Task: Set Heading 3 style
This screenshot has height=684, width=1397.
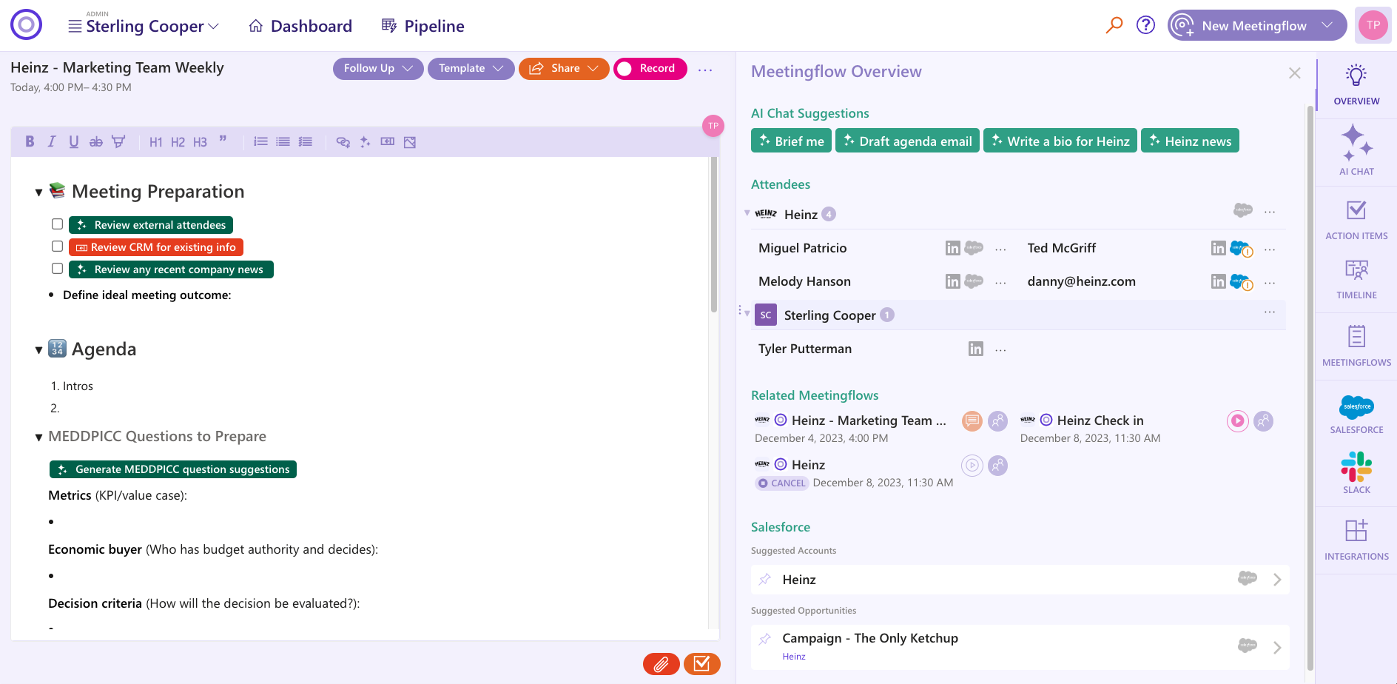Action: (200, 142)
